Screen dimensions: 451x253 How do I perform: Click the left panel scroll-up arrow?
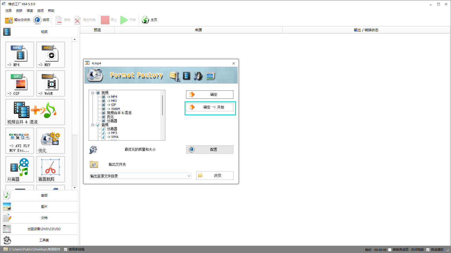[x=75, y=39]
